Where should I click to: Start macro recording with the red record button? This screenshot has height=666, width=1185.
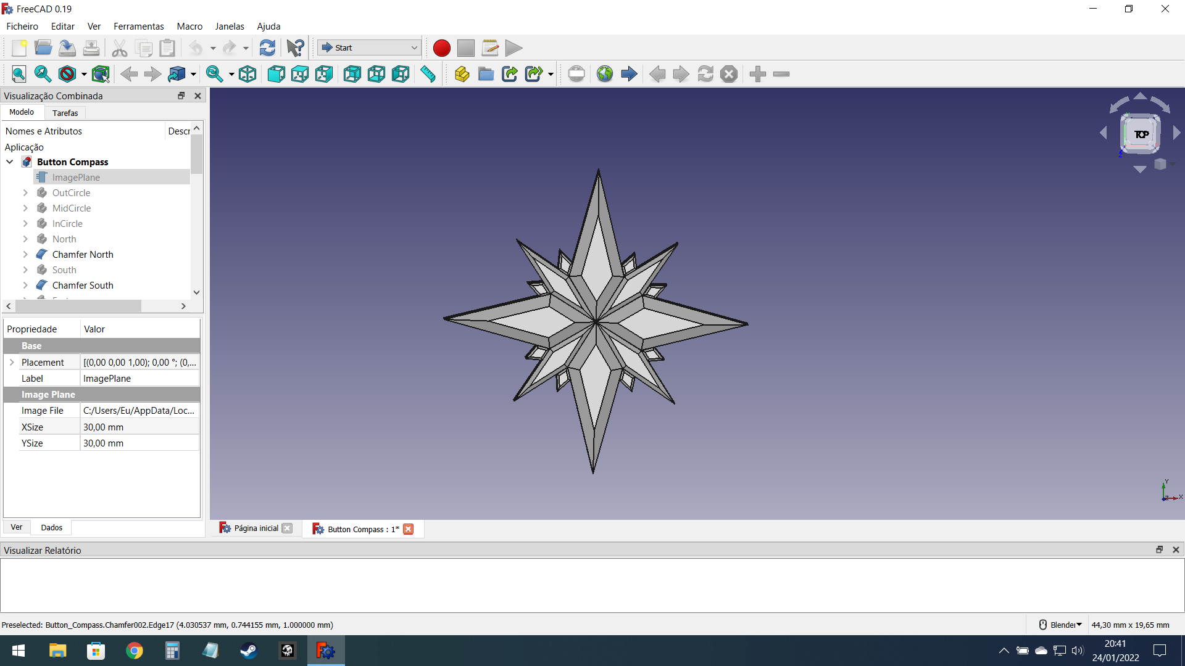click(x=442, y=47)
